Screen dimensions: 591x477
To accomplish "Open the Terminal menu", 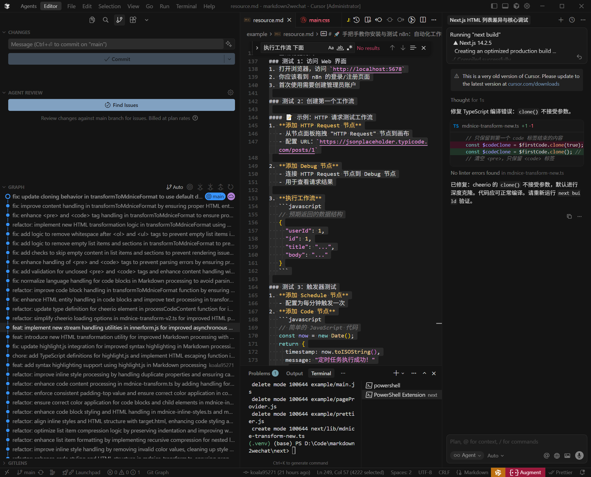I will (x=186, y=6).
